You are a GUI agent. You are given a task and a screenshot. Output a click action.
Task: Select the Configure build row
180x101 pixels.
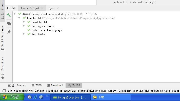(x=43, y=26)
